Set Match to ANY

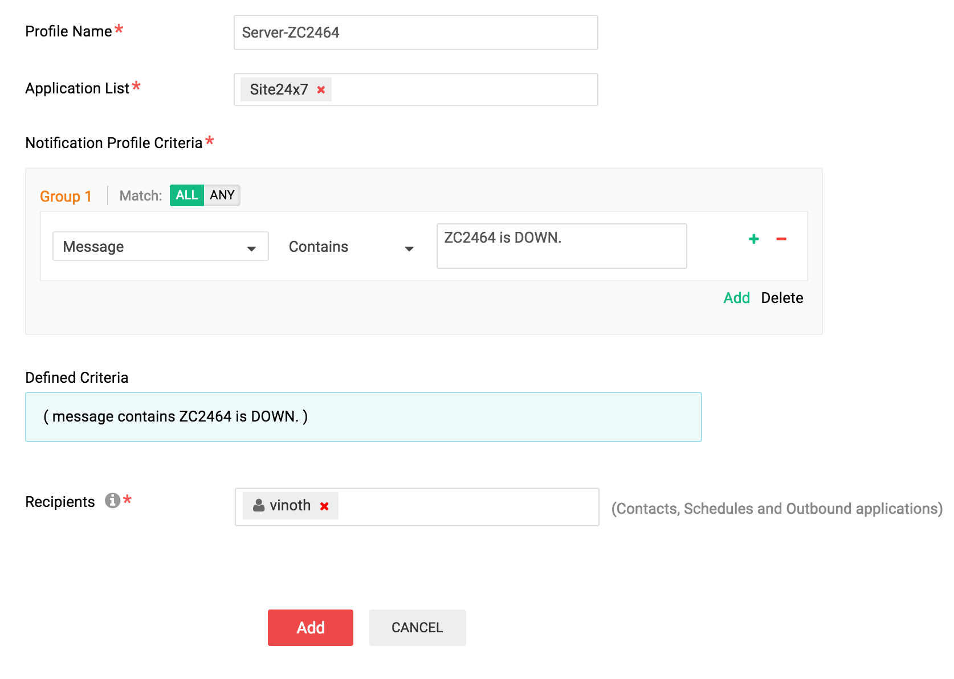[x=222, y=195]
